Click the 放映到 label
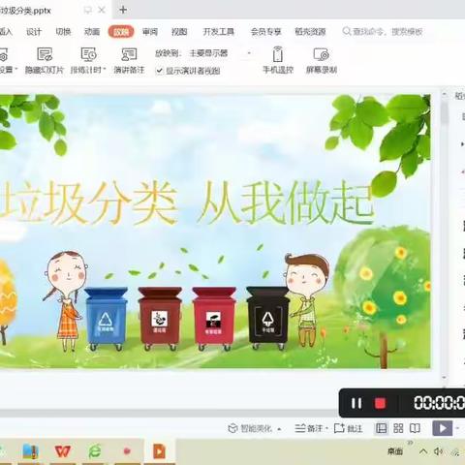The height and width of the screenshot is (465, 465). [x=169, y=53]
